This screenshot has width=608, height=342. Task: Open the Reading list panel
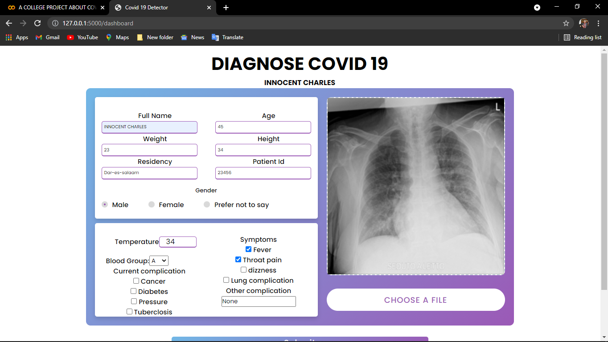point(583,37)
